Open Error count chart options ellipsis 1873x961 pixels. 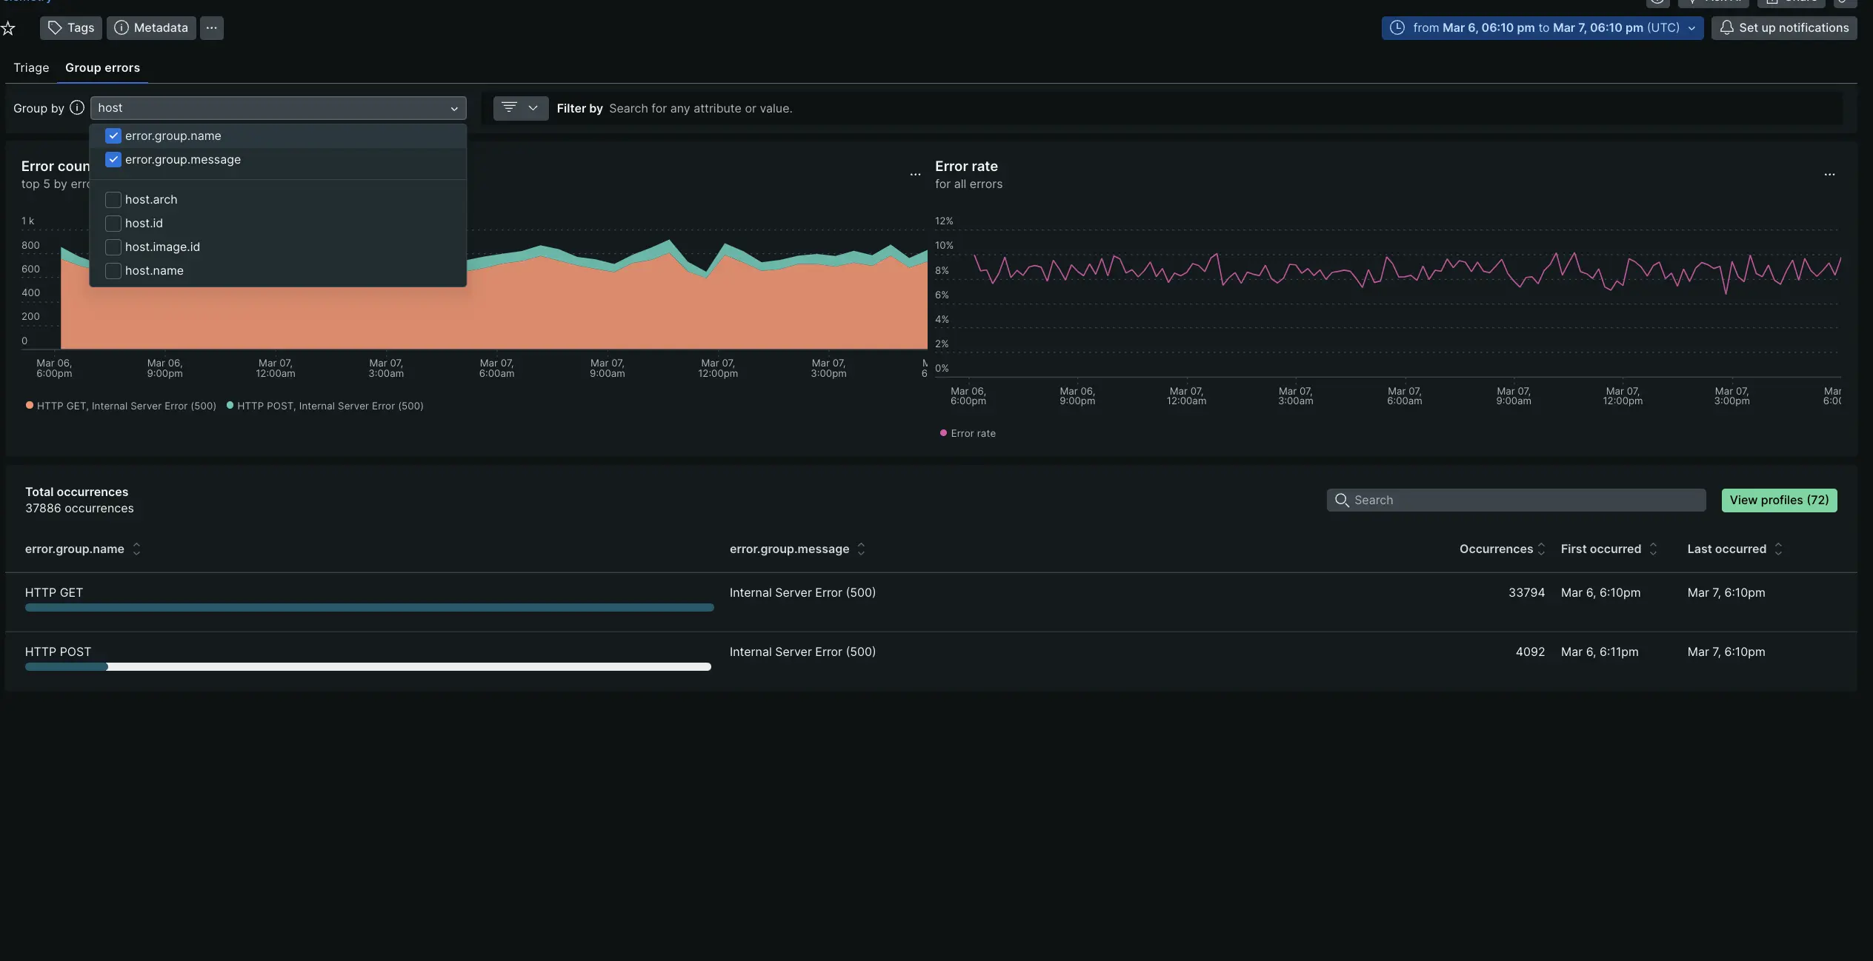tap(915, 175)
